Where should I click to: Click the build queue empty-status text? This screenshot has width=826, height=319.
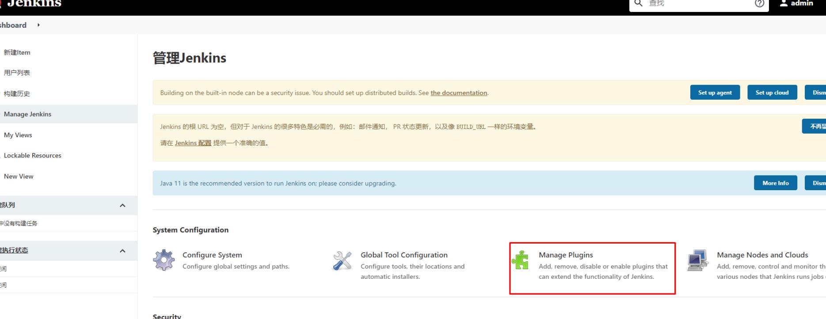[x=19, y=223]
